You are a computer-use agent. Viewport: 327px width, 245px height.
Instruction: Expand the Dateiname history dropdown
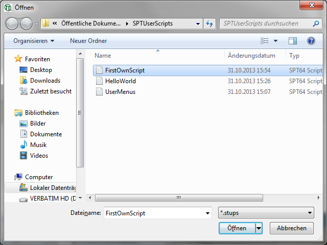(x=207, y=213)
